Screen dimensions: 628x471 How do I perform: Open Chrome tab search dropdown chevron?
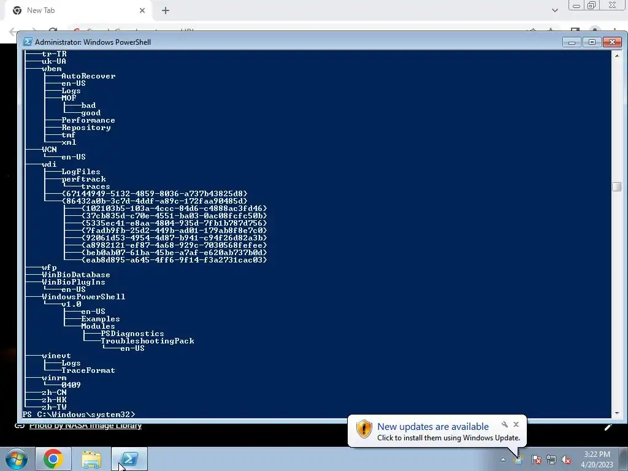point(554,10)
